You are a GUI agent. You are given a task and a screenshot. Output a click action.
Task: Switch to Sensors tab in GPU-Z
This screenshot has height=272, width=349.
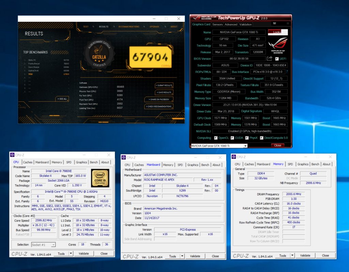[217, 25]
